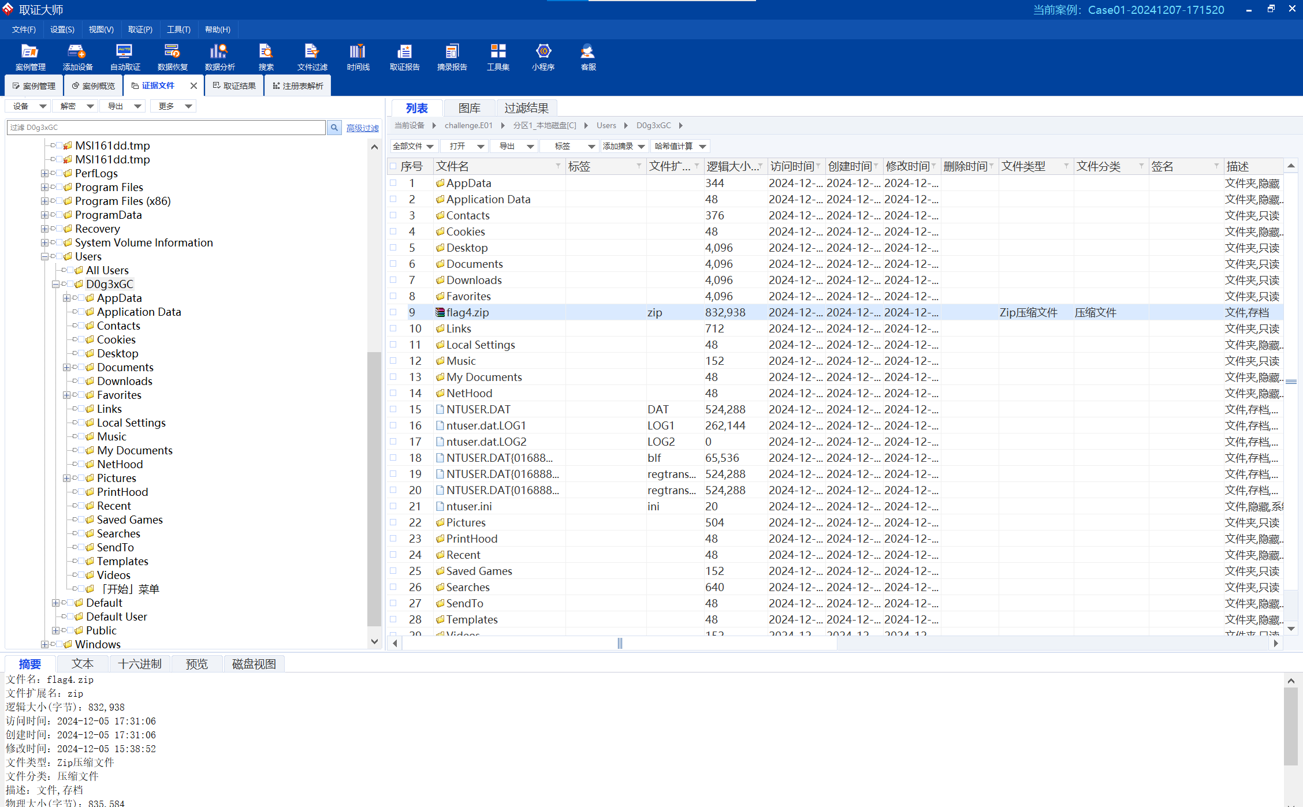This screenshot has width=1303, height=807.
Task: Close the 证据文件 tab
Action: (193, 85)
